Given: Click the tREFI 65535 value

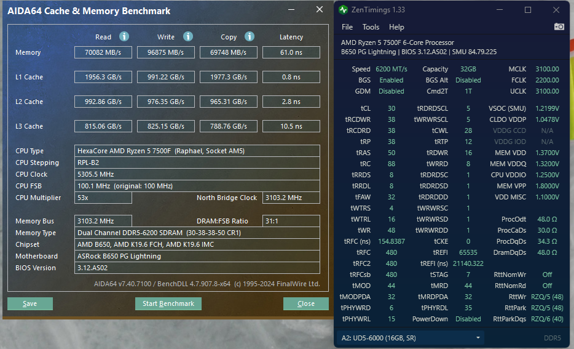Looking at the screenshot, I should [468, 252].
